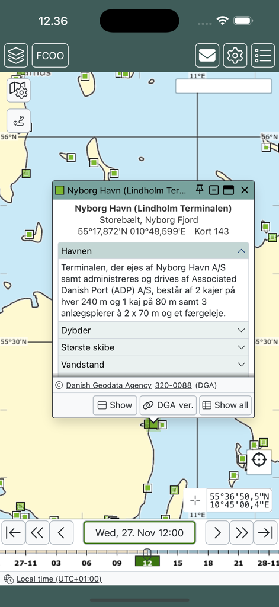Pin the Nyborg Havn popup
Viewport: 279px width, 607px height.
[x=200, y=190]
